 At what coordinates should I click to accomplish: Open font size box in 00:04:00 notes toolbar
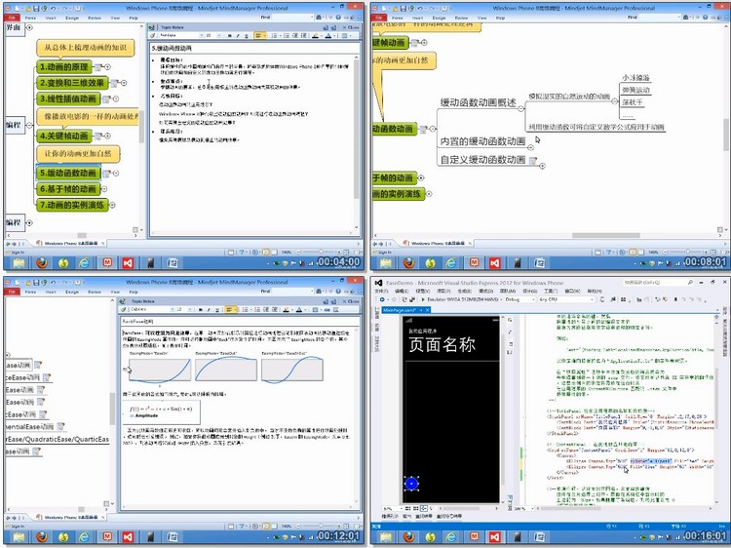click(x=212, y=35)
